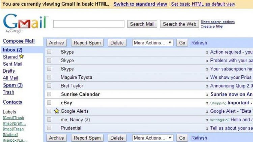The width and height of the screenshot is (253, 142).
Task: Open the Spam (3) folder
Action: [x=13, y=85]
